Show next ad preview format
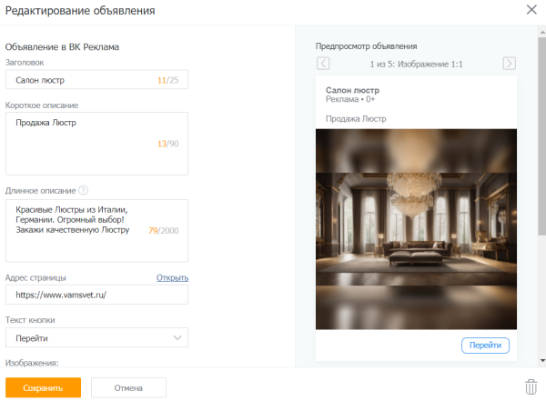This screenshot has width=546, height=401. point(509,64)
